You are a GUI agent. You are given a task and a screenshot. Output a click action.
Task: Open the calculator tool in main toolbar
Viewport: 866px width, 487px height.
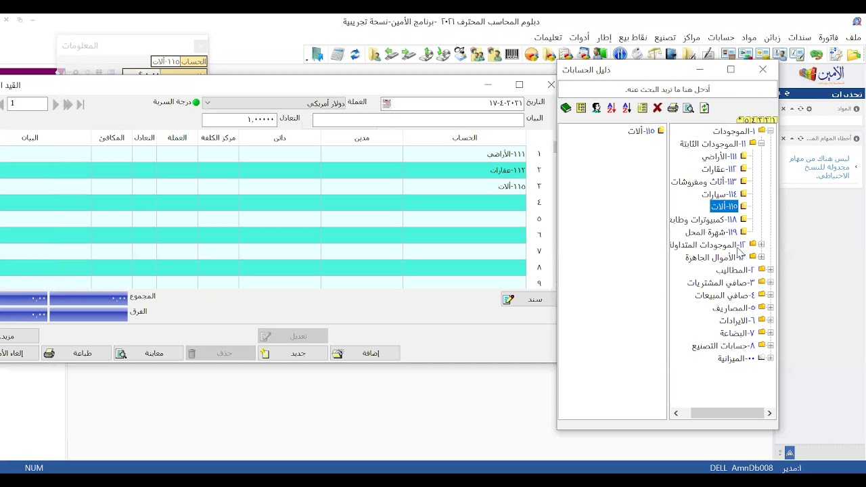(338, 54)
